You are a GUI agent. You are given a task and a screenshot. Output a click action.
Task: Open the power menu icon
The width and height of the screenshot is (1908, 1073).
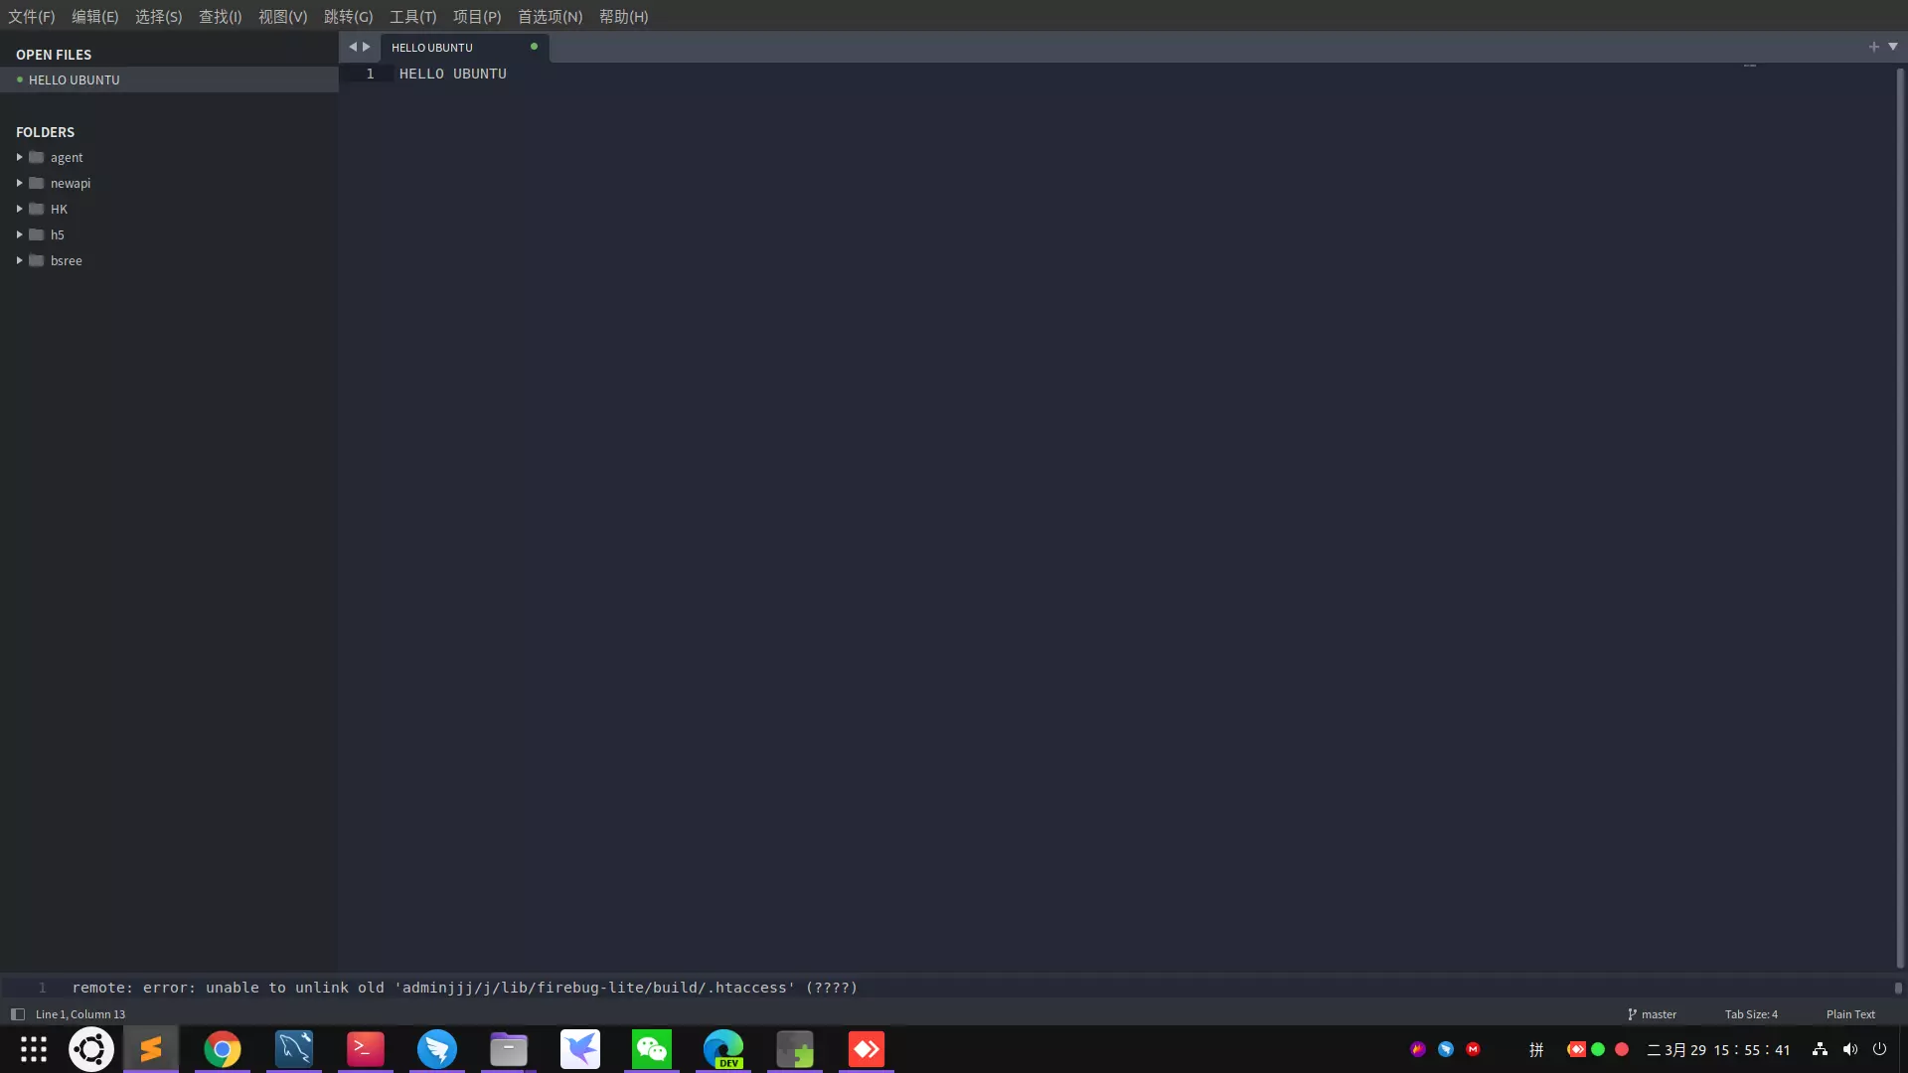(x=1879, y=1049)
